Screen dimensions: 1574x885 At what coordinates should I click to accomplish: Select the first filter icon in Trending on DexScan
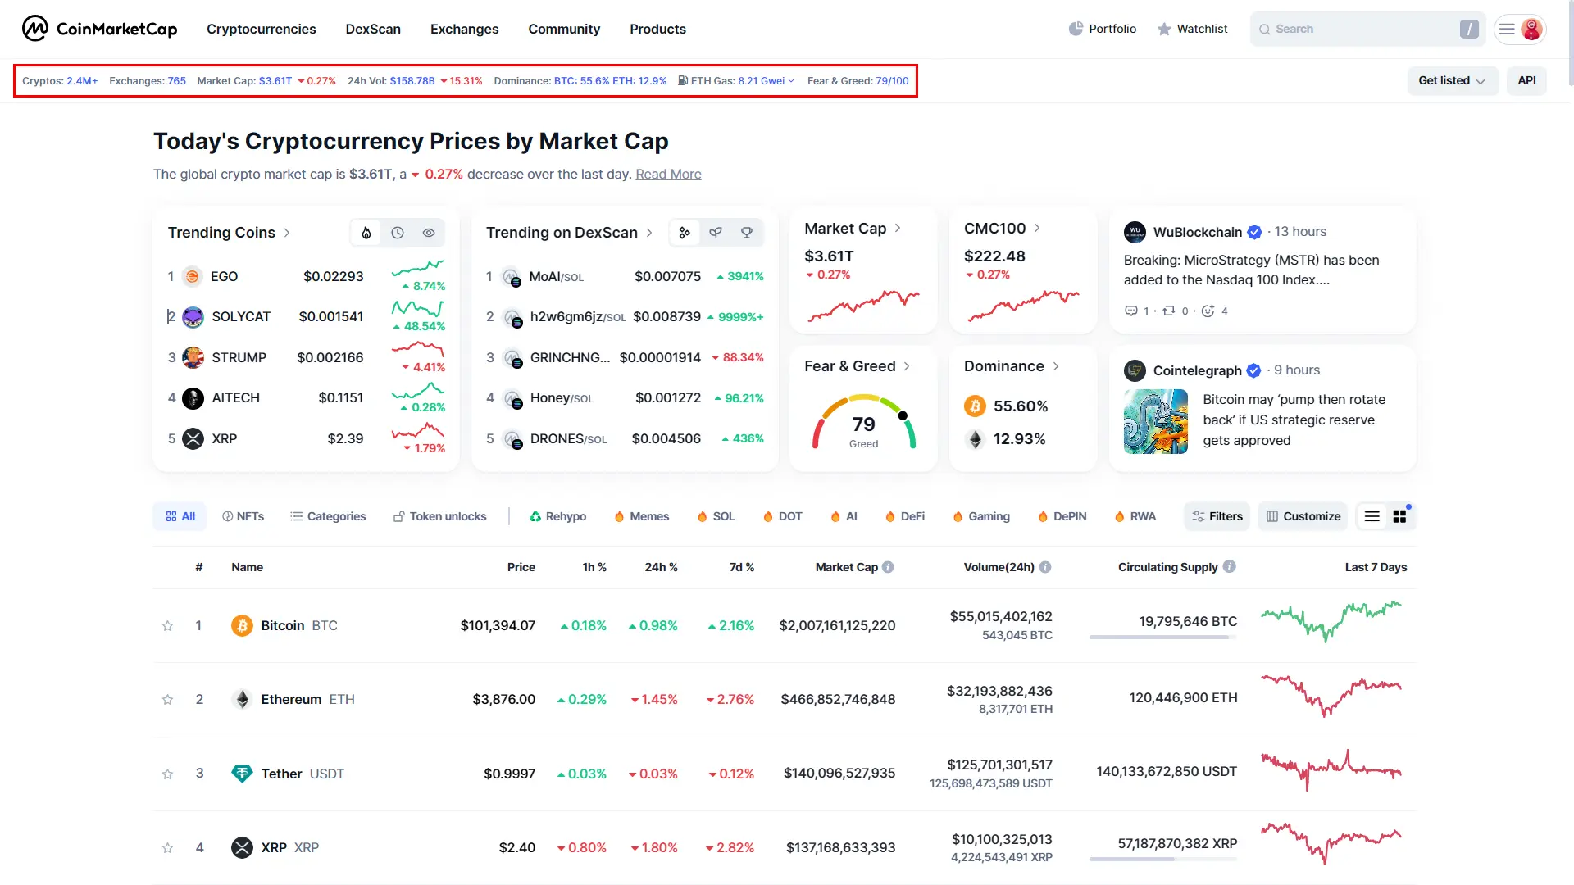click(x=685, y=233)
